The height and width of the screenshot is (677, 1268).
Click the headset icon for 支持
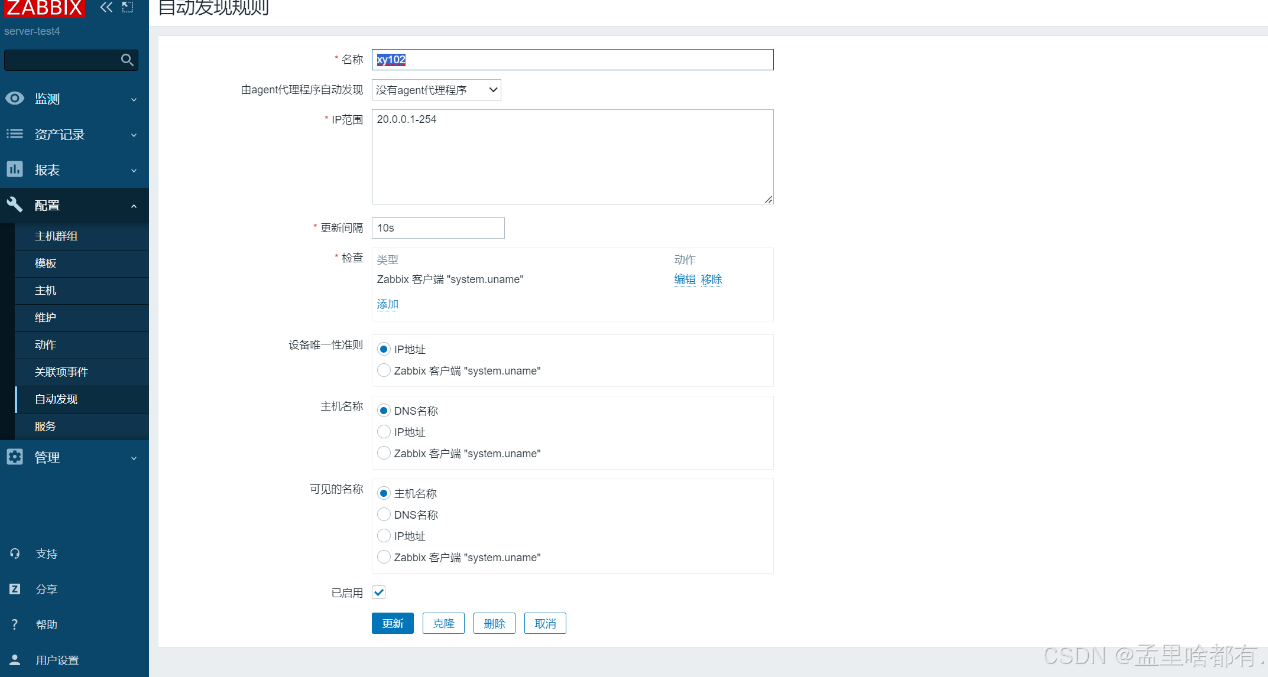pos(15,554)
